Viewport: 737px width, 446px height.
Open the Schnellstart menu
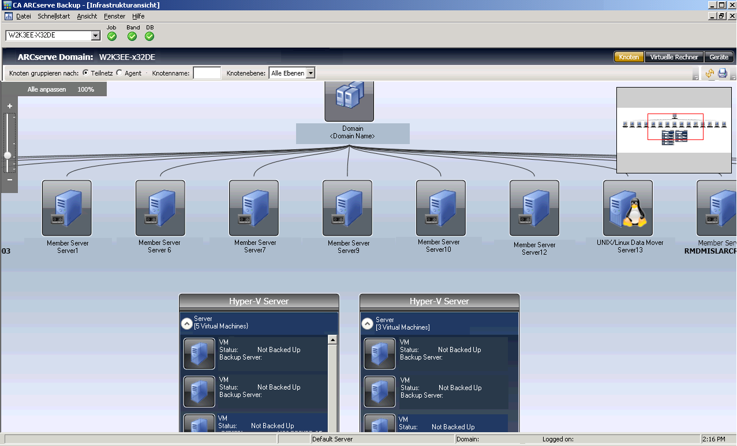tap(54, 16)
